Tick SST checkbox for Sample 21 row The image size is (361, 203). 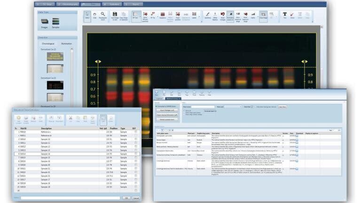(136, 169)
